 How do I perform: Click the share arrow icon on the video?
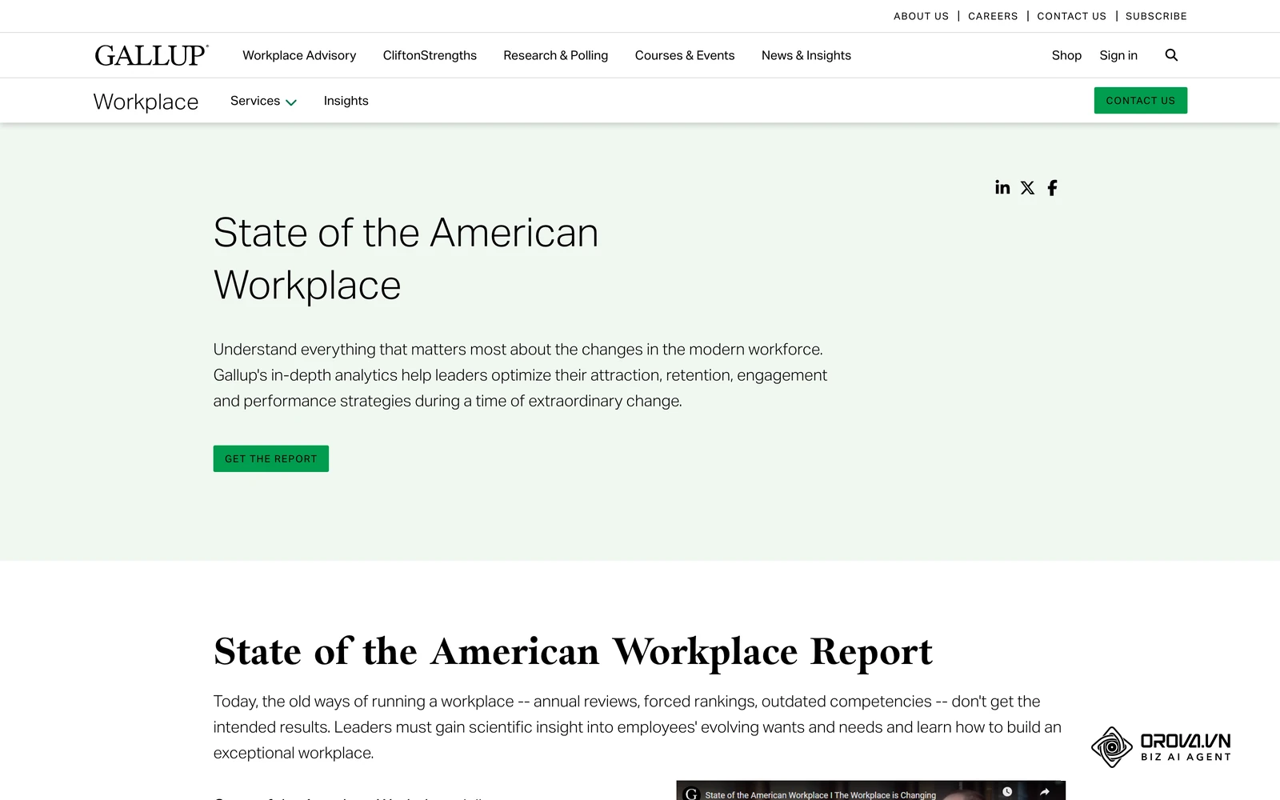(x=1044, y=791)
